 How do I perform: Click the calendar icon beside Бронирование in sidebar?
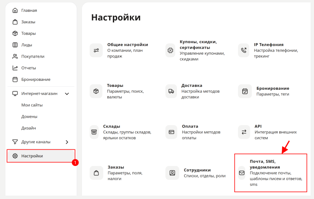pos(15,80)
